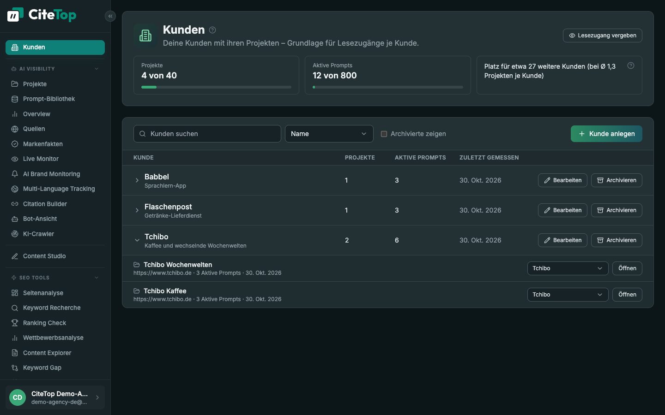
Task: Open the Tchibo Kaffee project via Öffnen
Action: coord(627,295)
